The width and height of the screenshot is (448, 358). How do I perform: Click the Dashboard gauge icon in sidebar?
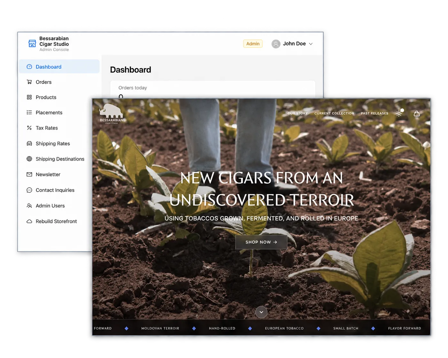pyautogui.click(x=29, y=67)
